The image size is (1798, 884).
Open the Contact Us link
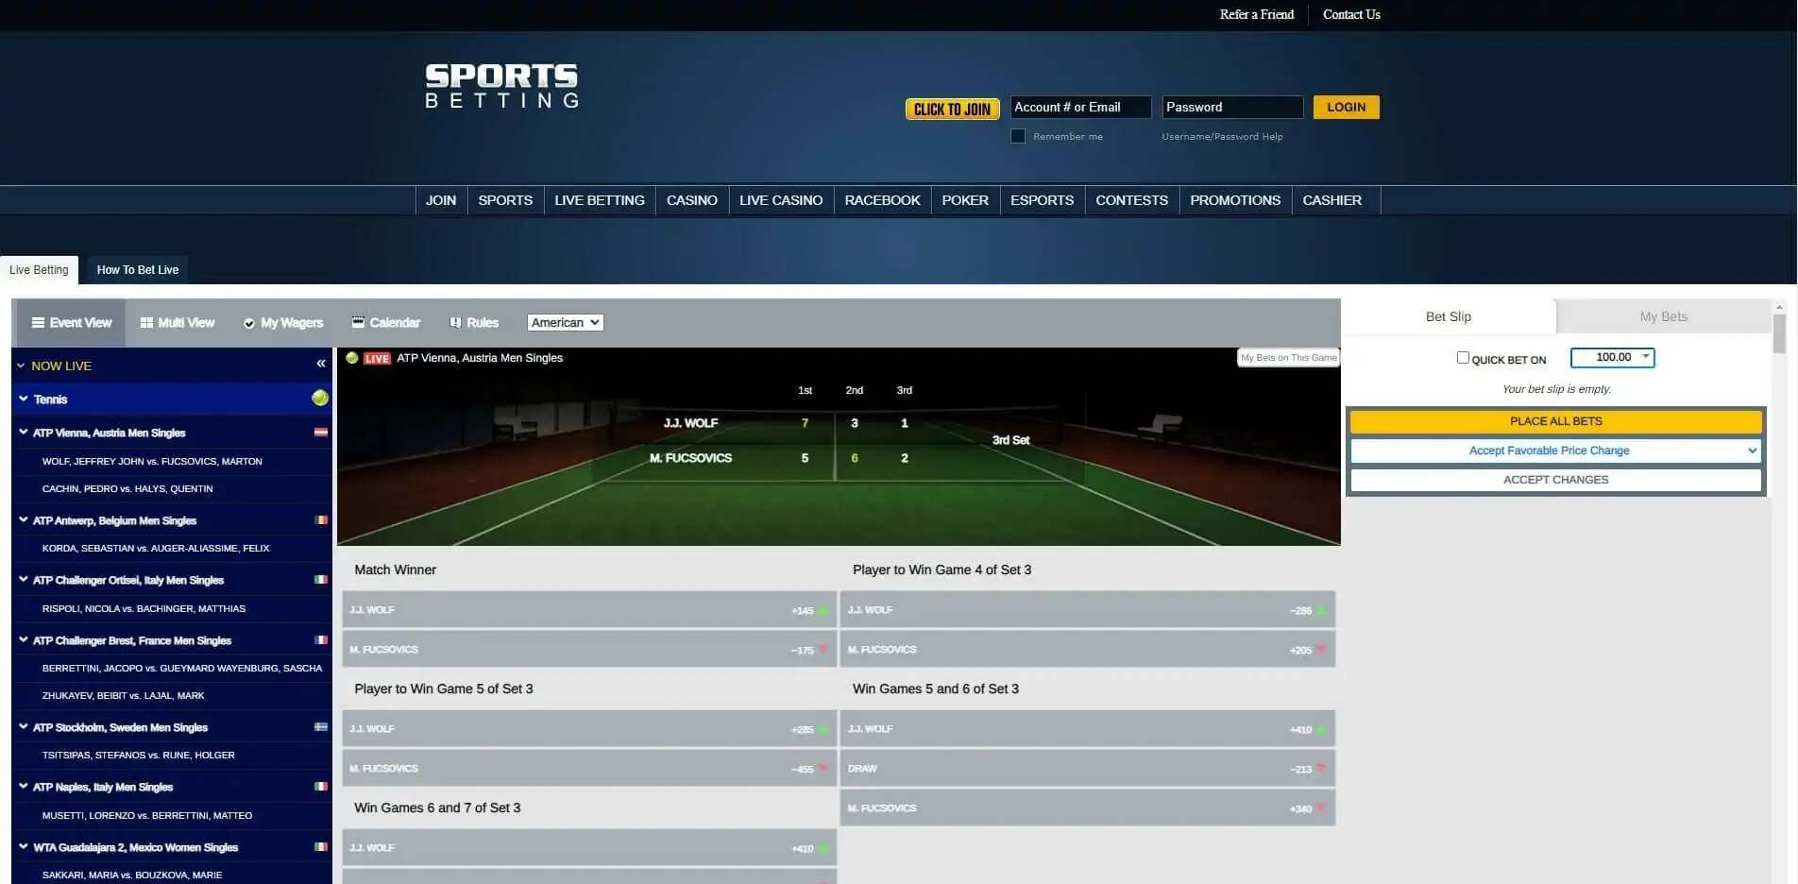[1351, 14]
